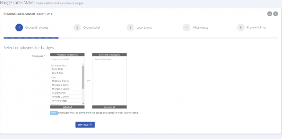
Task: Switch to the Choose Label step
Action: point(91,28)
